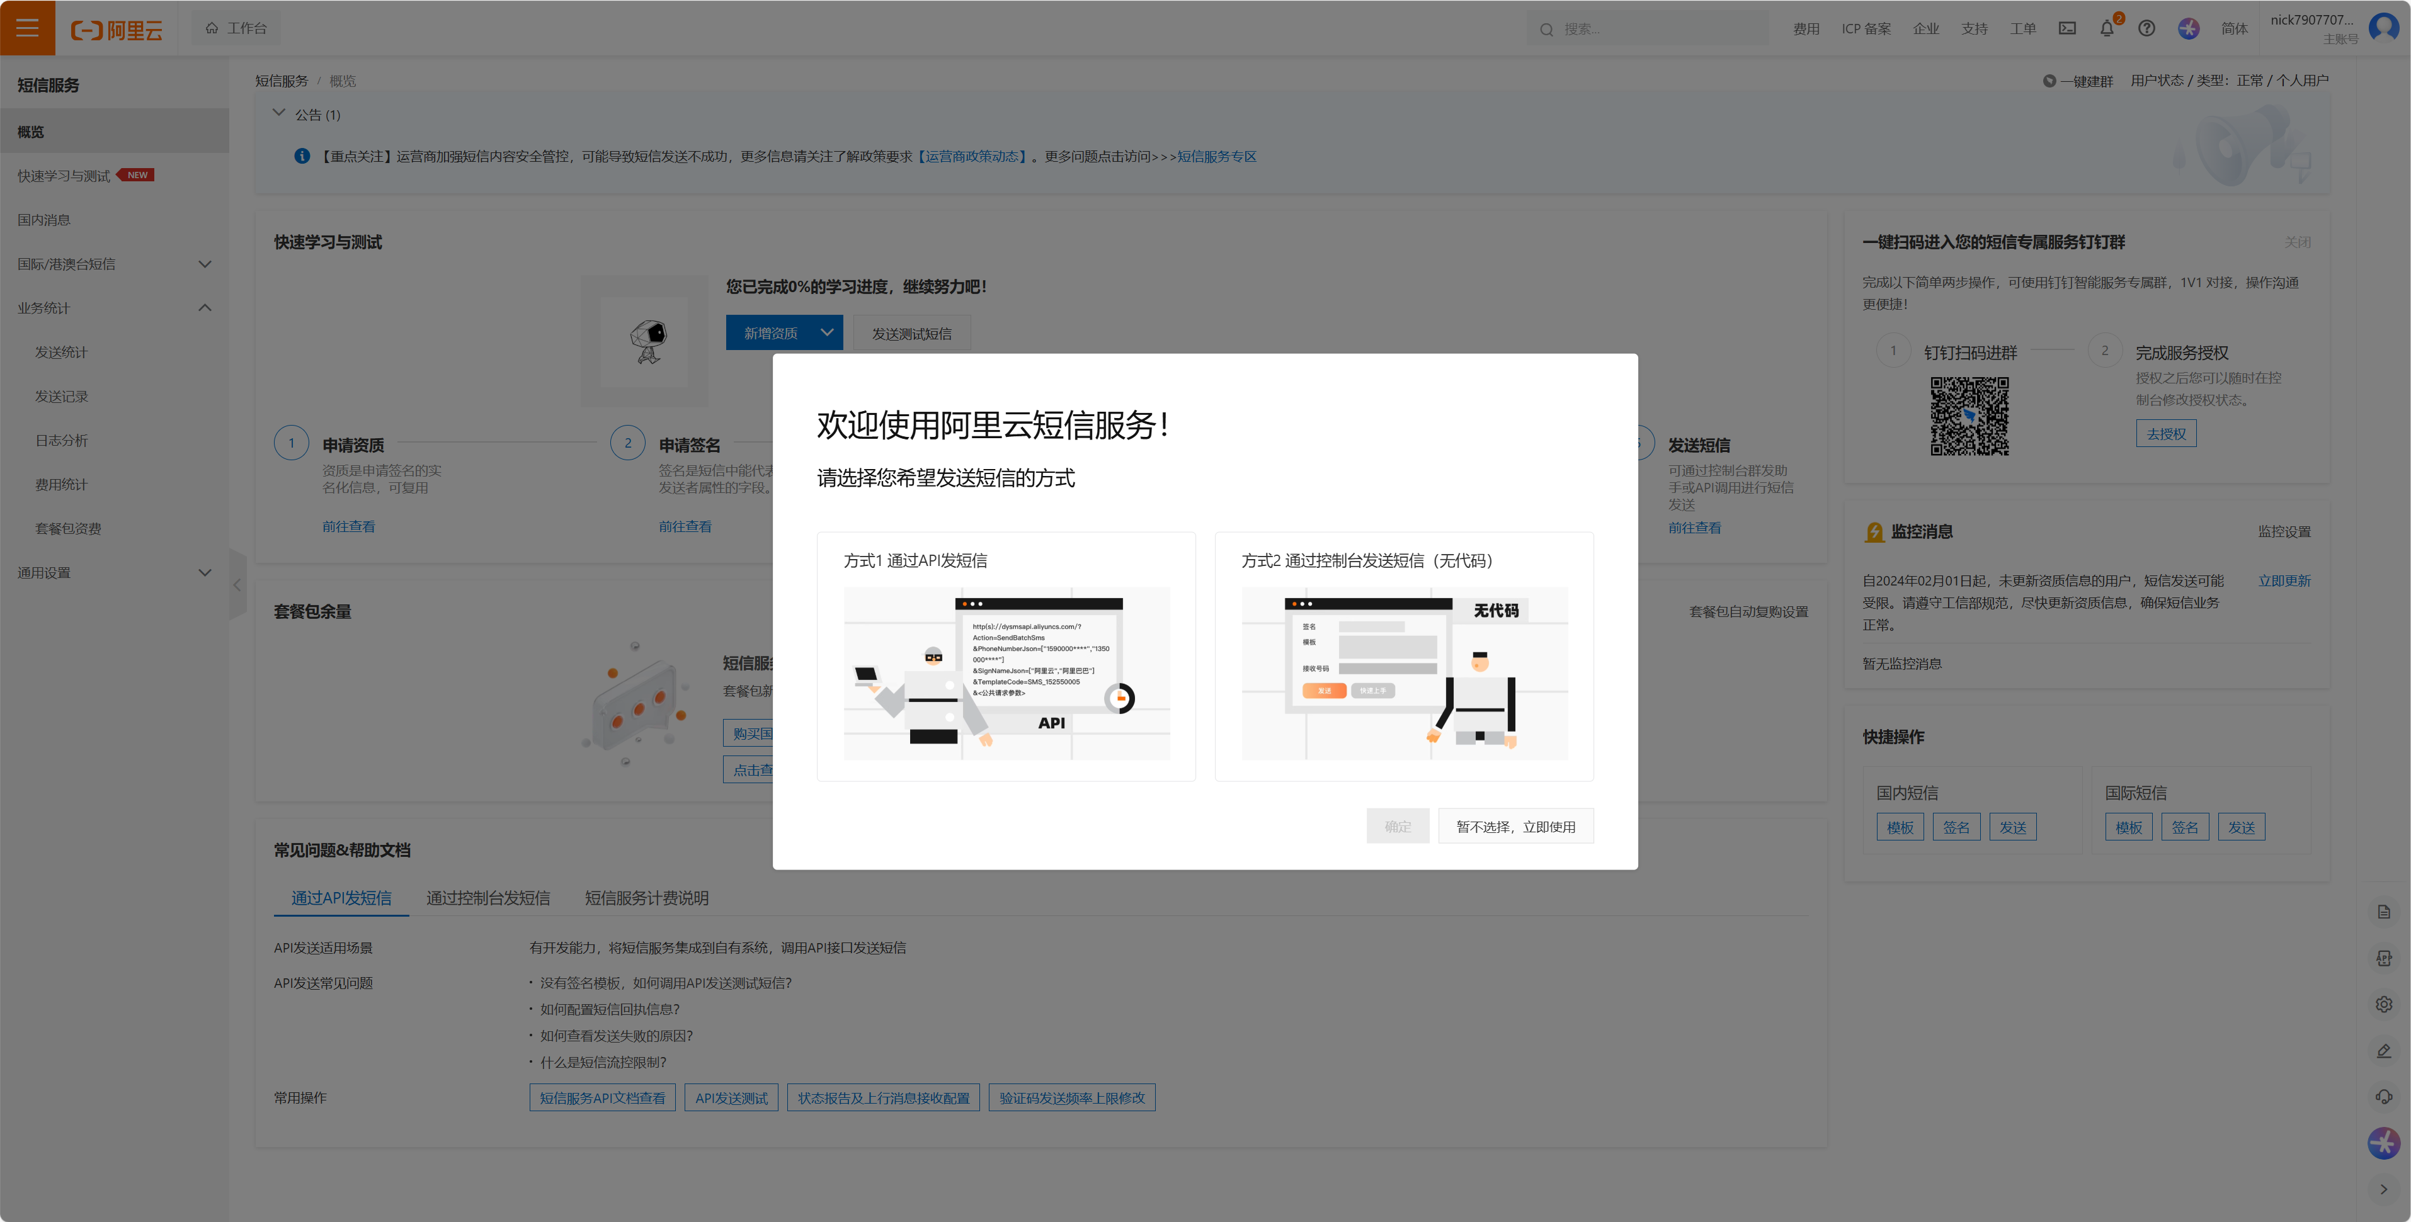Screen dimensions: 2411x1222
Task: Click the AI assistant icon in top bar
Action: (x=2188, y=28)
